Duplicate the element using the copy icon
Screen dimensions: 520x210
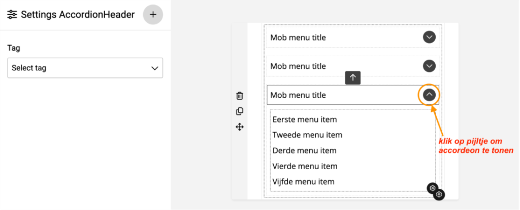click(x=240, y=111)
